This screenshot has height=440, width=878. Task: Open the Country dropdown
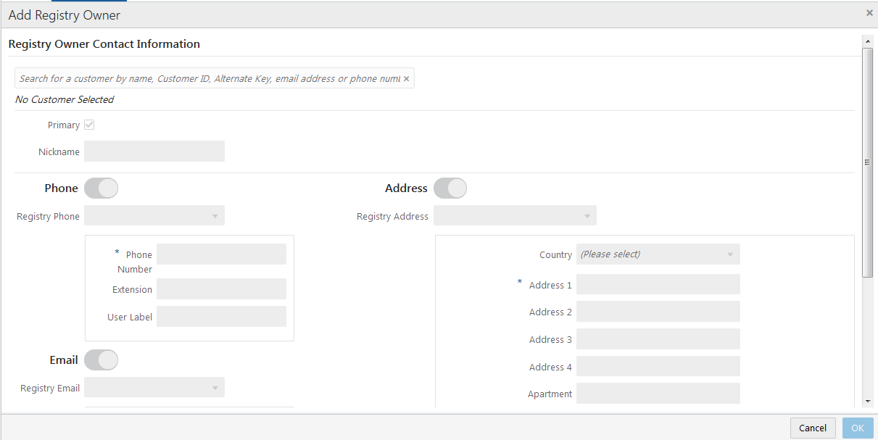(658, 254)
